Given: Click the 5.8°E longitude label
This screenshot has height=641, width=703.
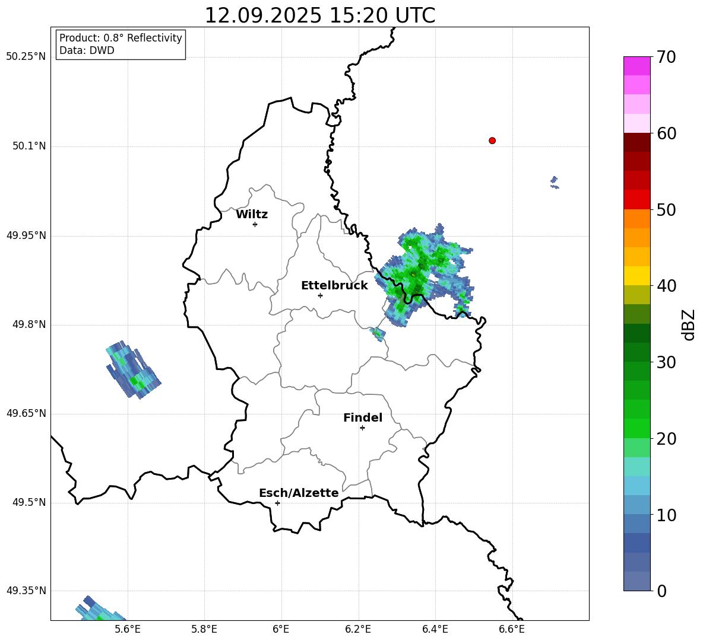Looking at the screenshot, I should [x=204, y=629].
